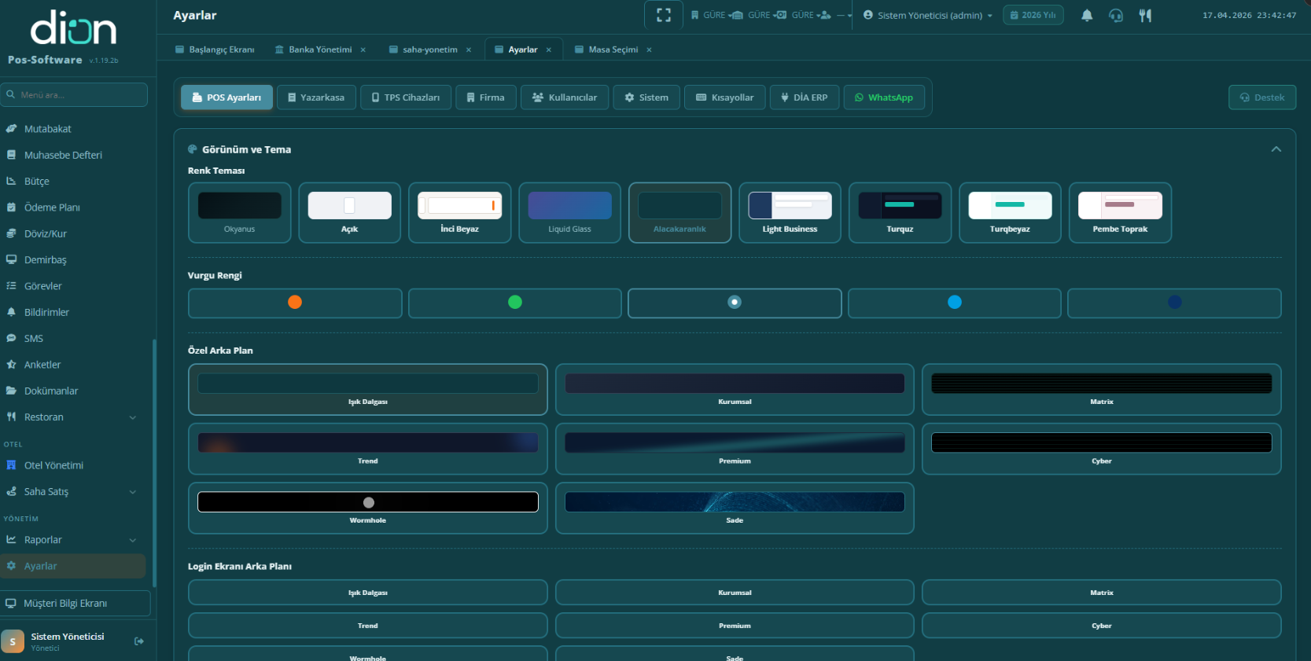The height and width of the screenshot is (661, 1311).
Task: Open the headset support icon in header
Action: point(1116,15)
